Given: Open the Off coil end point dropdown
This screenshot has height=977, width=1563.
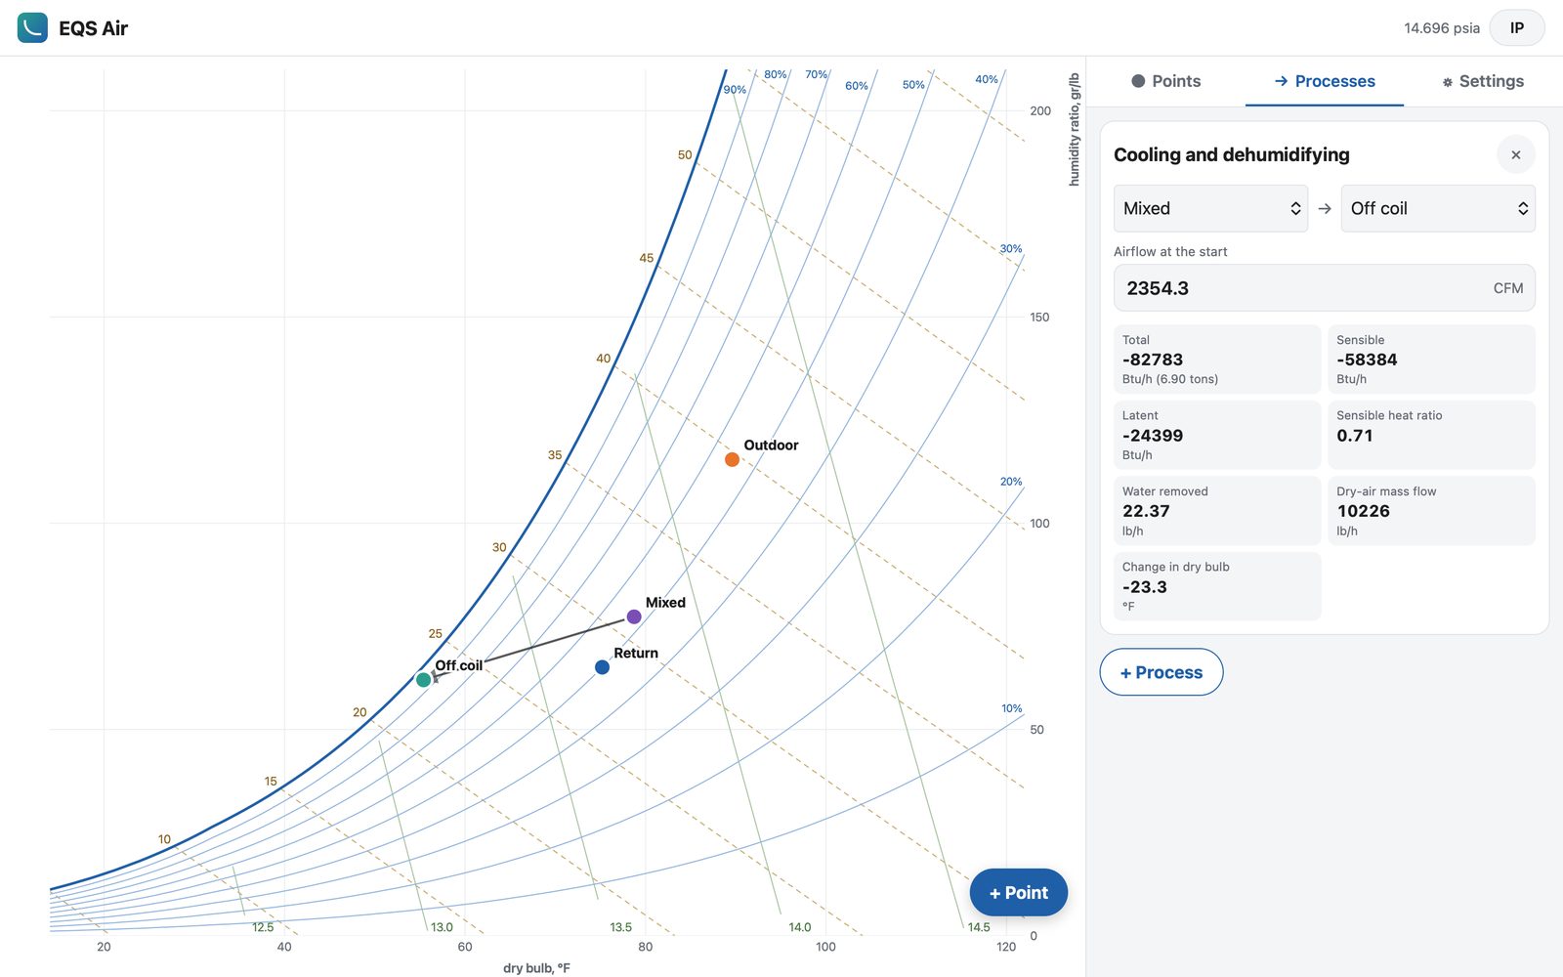Looking at the screenshot, I should 1438,208.
